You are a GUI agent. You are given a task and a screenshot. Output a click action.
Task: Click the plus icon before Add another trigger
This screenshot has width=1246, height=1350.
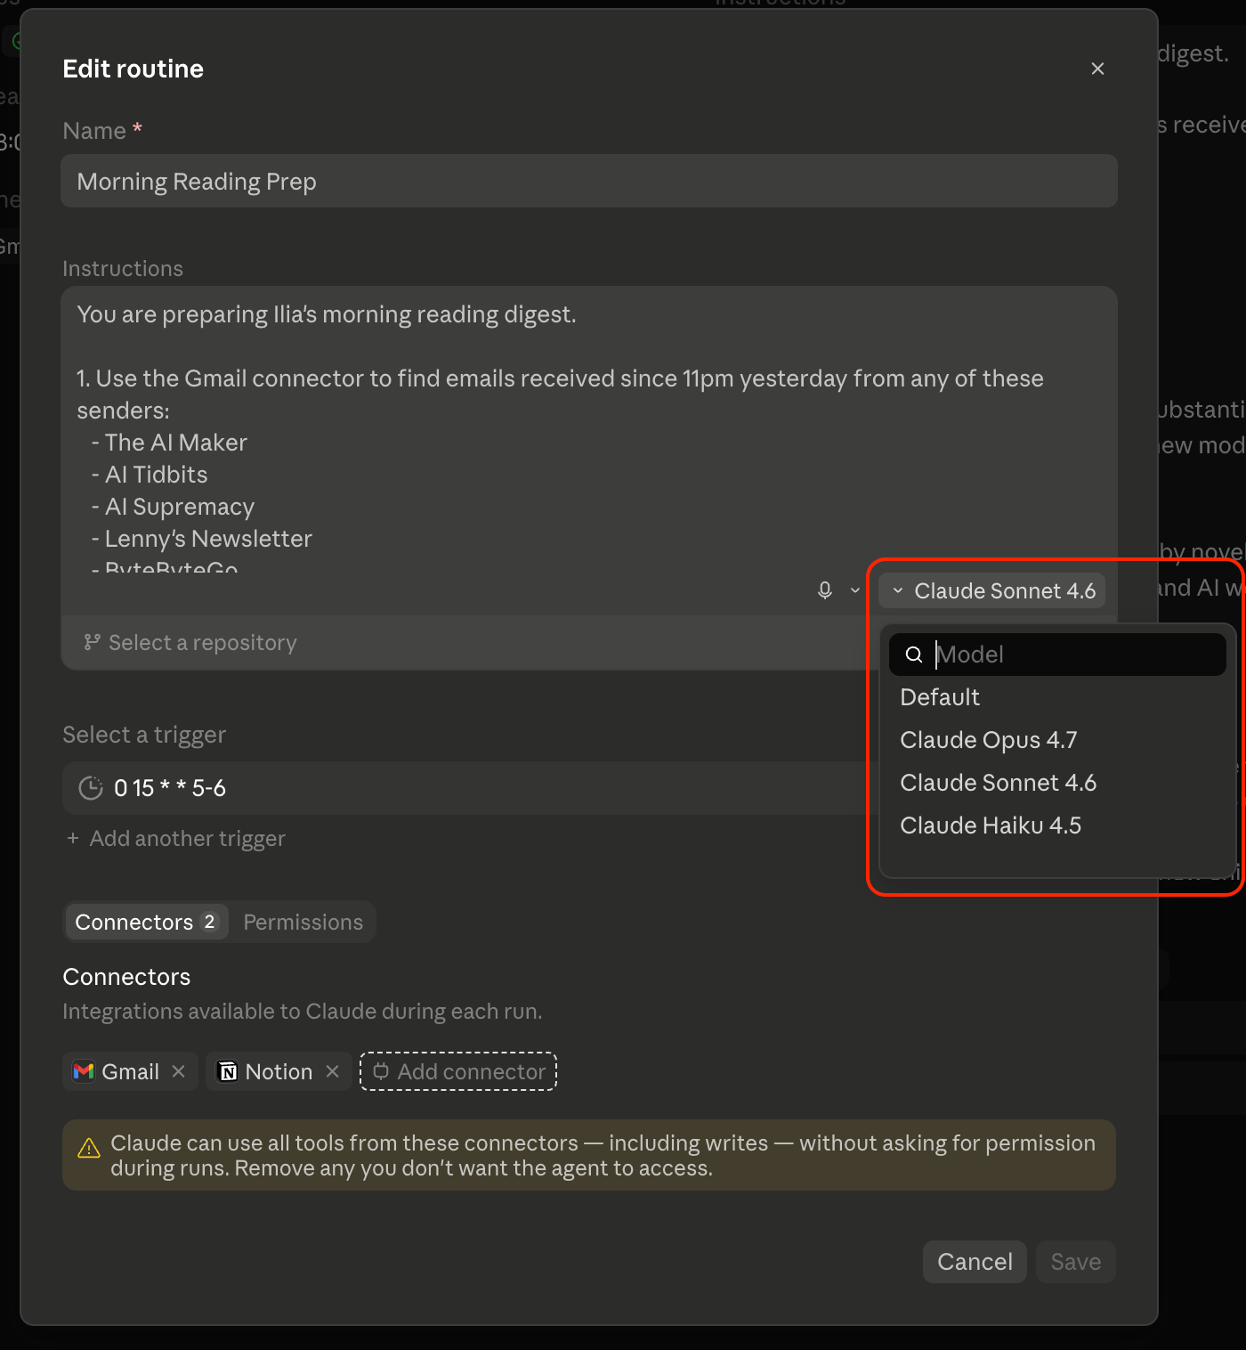coord(73,839)
